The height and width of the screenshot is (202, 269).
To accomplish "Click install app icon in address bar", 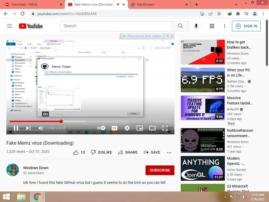I will [x=202, y=14].
